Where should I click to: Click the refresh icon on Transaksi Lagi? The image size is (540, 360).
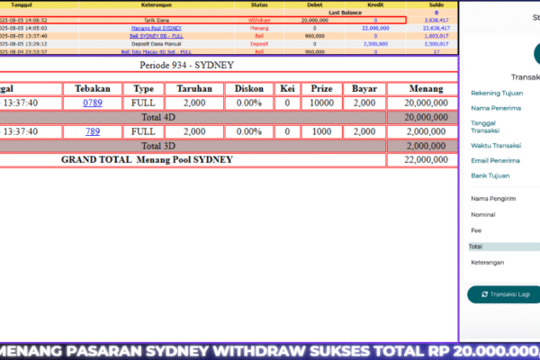484,294
